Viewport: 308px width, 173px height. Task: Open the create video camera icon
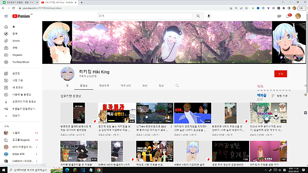tap(279, 16)
